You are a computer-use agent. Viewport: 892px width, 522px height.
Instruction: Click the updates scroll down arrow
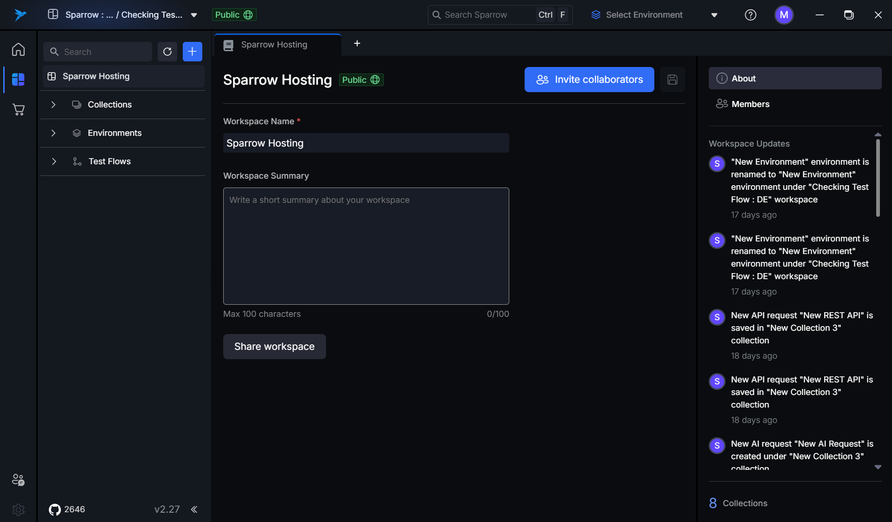[x=878, y=467]
